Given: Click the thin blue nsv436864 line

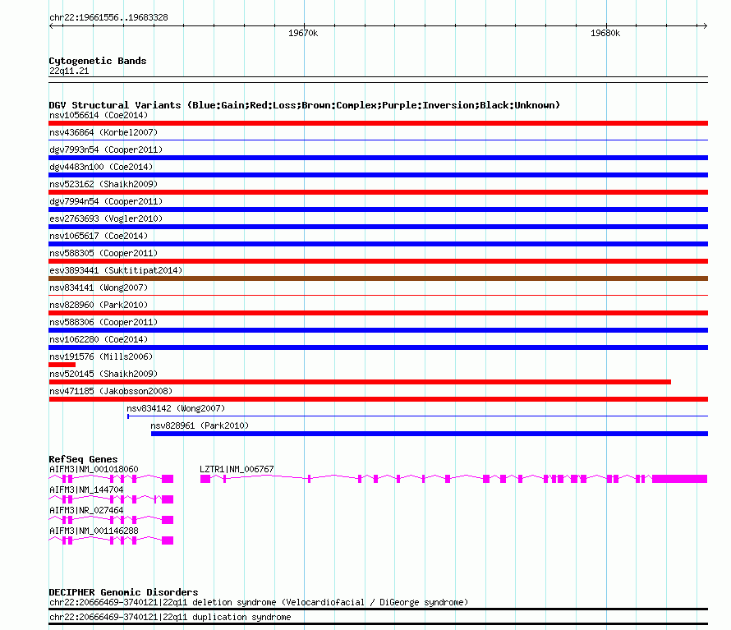Looking at the screenshot, I should 378,140.
